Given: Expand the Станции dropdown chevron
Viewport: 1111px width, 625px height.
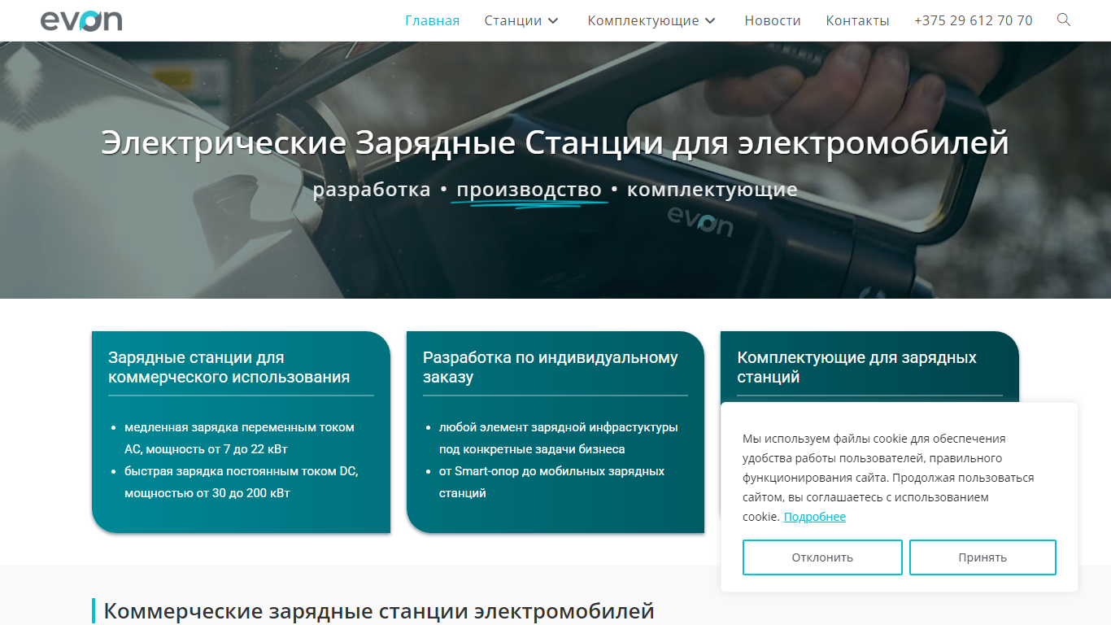Looking at the screenshot, I should [x=554, y=20].
